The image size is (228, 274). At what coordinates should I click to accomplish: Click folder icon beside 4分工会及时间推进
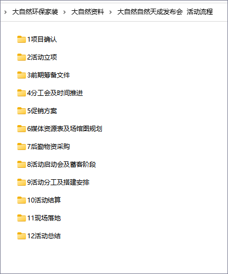pyautogui.click(x=22, y=93)
